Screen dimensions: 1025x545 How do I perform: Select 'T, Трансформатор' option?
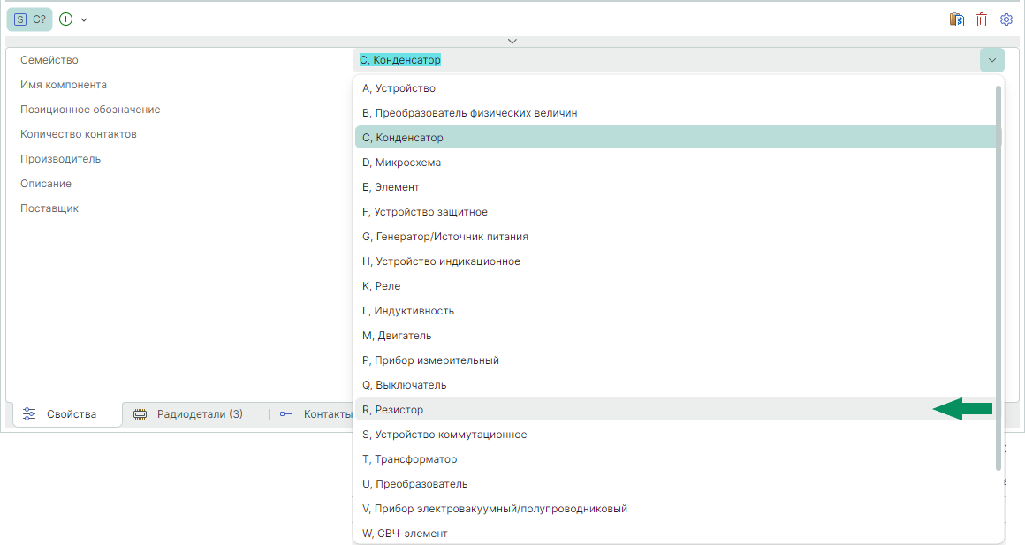[410, 459]
